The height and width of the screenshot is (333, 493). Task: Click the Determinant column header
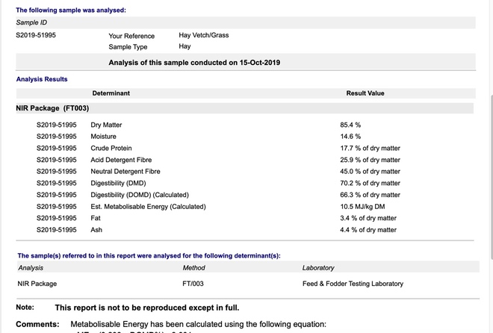111,93
